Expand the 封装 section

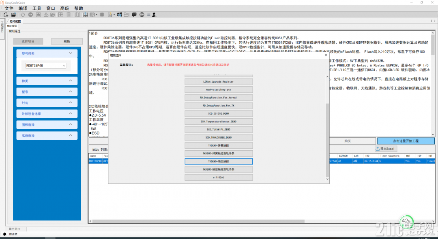pyautogui.click(x=71, y=102)
